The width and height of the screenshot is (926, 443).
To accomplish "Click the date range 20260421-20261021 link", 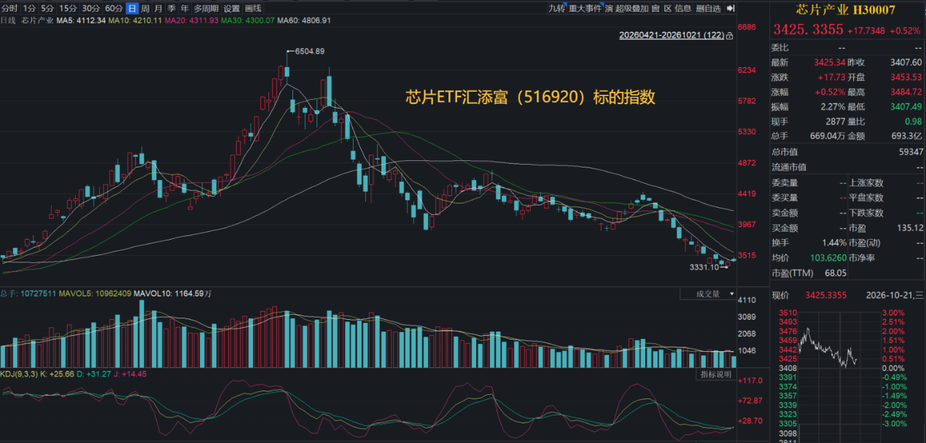I will point(672,35).
